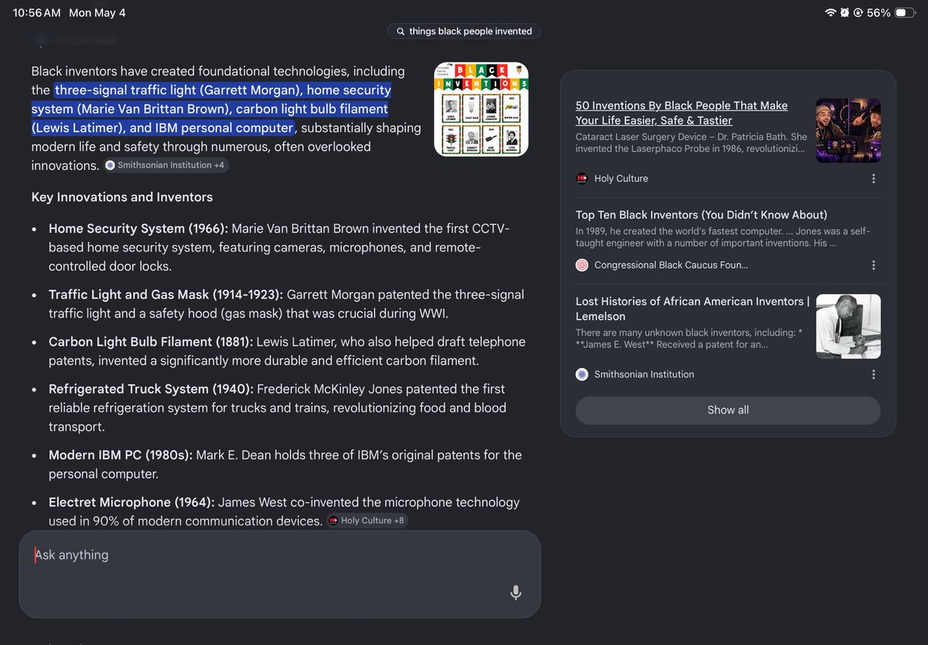Tap the 10:56 AM clock in status bar
Image resolution: width=928 pixels, height=645 pixels.
click(x=36, y=12)
